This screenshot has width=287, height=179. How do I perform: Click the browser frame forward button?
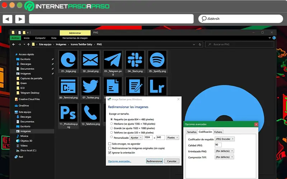[20, 19]
